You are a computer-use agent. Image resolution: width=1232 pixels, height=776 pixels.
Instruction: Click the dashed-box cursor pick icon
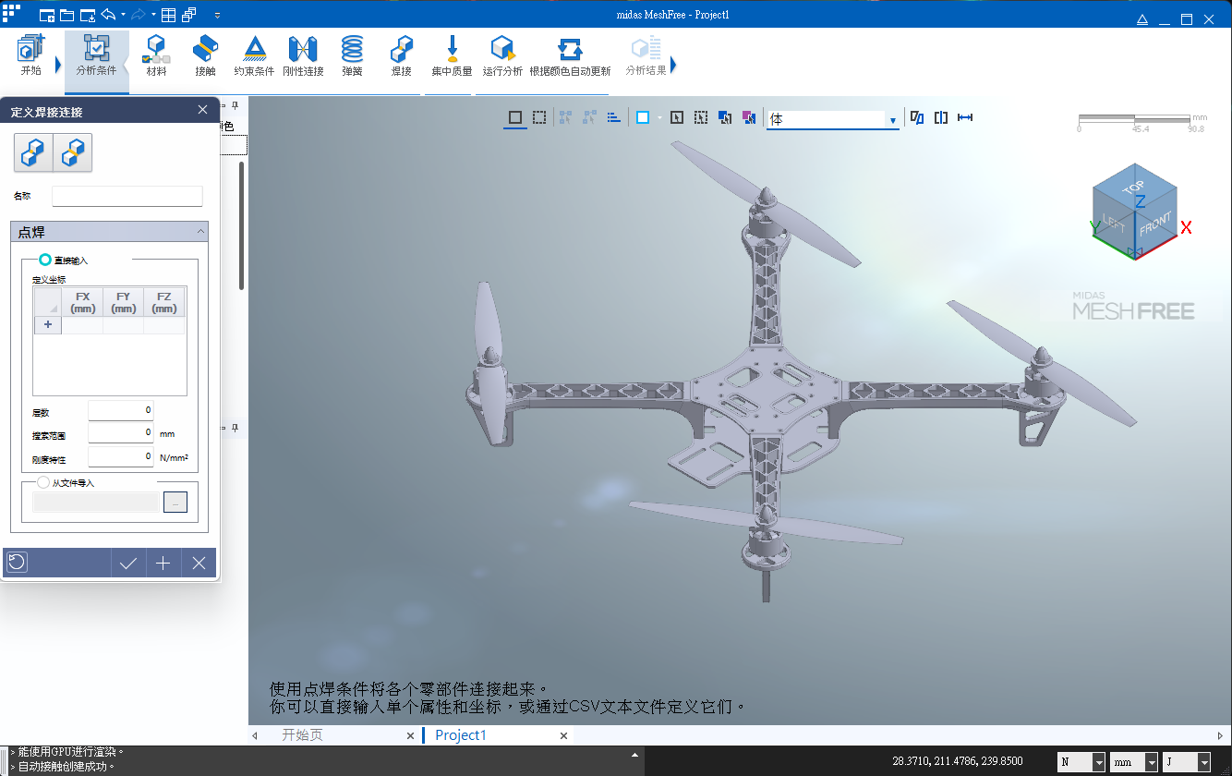701,117
